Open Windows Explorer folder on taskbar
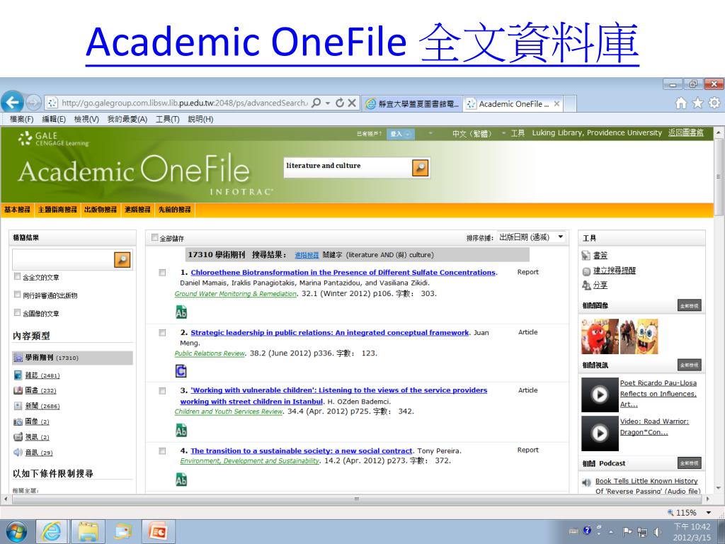Viewport: 725px width, 544px height. (x=88, y=531)
